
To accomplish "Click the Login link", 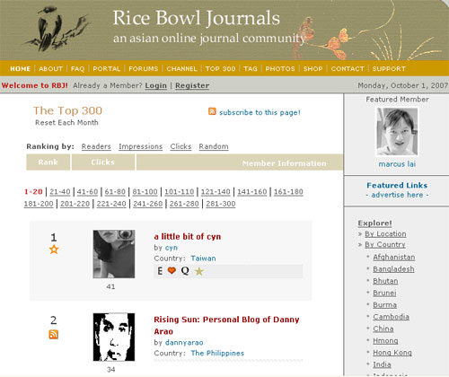I will tap(156, 85).
